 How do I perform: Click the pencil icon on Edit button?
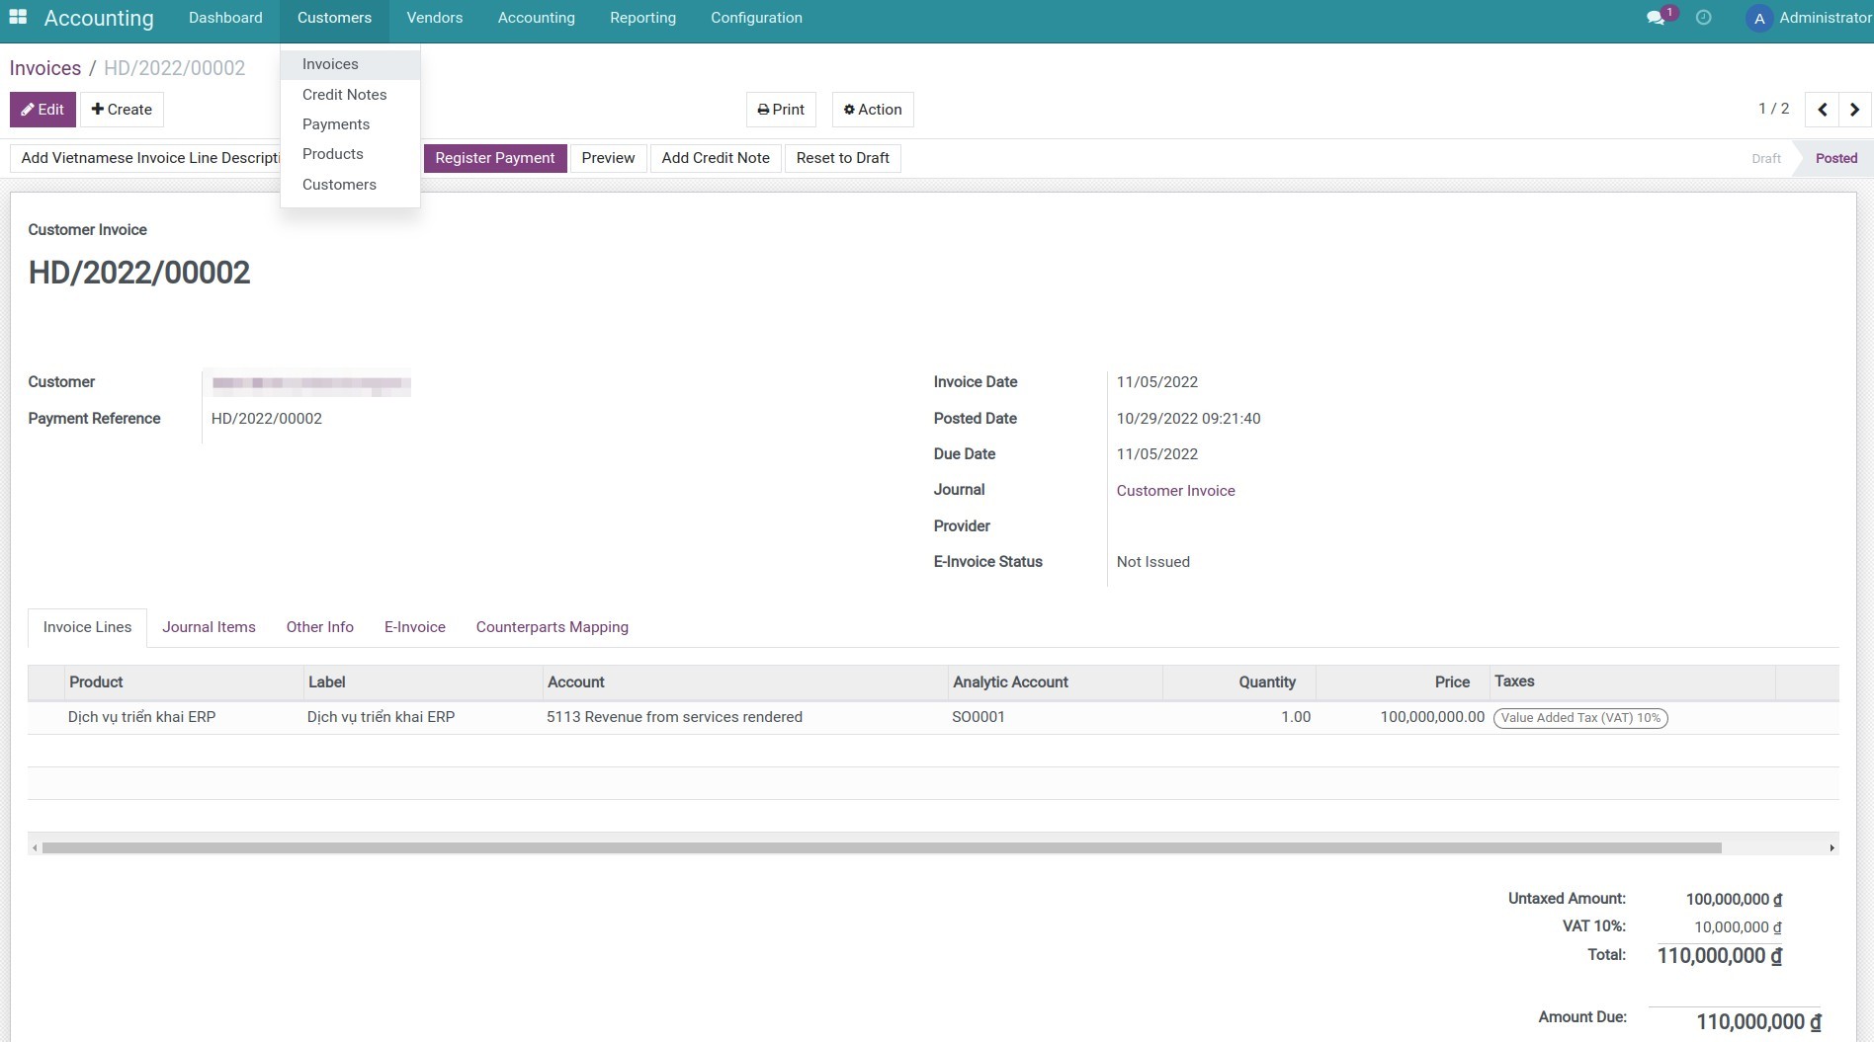click(28, 109)
